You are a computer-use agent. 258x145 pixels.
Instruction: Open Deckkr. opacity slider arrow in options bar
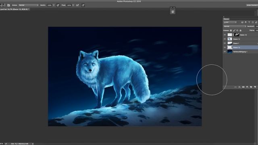pyautogui.click(x=54, y=5)
